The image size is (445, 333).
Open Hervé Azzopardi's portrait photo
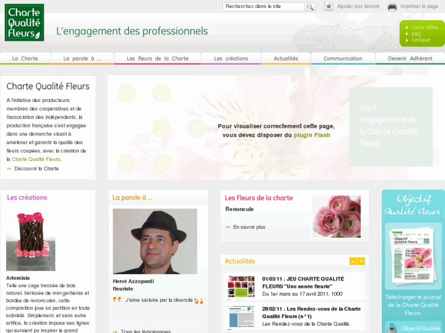tap(155, 241)
